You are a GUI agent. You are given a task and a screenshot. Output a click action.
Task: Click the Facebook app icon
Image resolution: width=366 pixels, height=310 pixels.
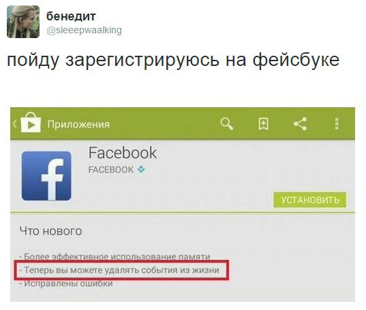[x=46, y=176]
